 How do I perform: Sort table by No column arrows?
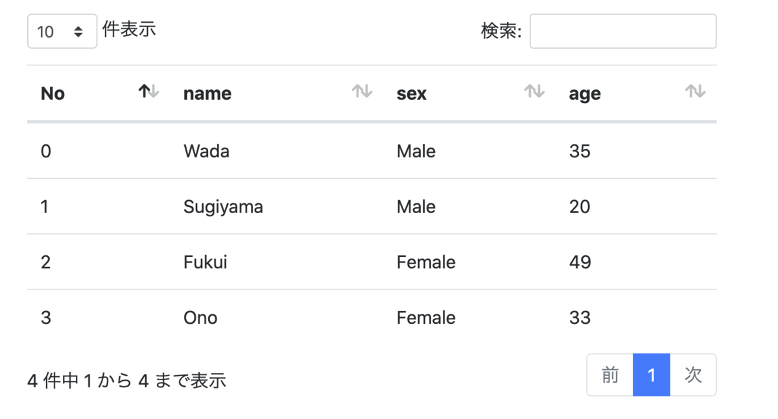148,92
